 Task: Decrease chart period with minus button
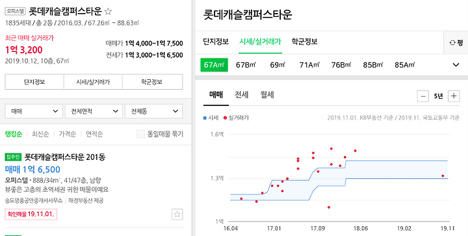[x=422, y=96]
